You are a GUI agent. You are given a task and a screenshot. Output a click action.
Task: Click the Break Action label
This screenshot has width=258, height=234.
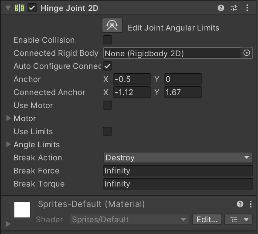click(38, 158)
